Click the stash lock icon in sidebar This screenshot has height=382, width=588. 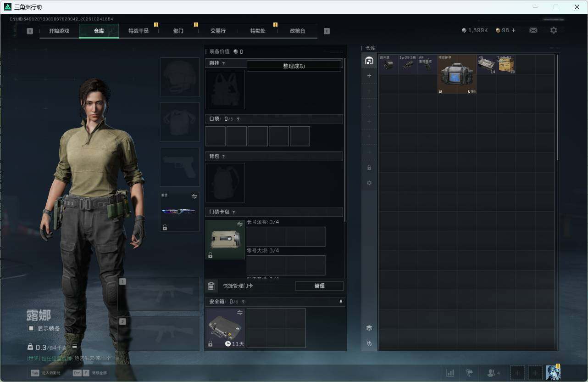coord(369,168)
